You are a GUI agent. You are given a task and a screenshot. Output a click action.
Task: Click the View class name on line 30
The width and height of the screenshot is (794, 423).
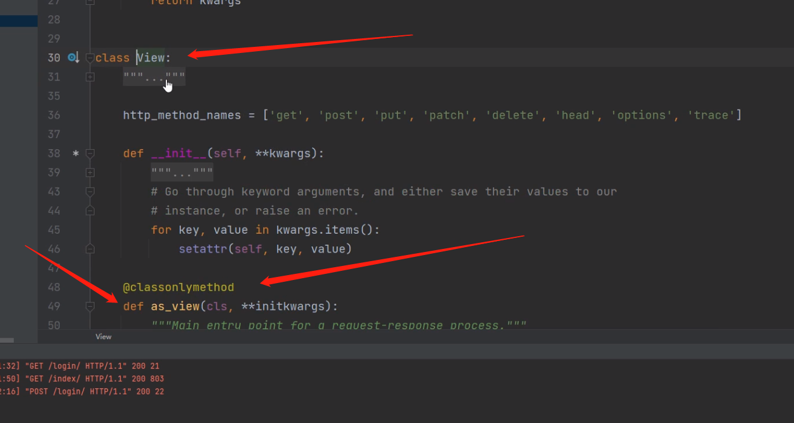click(x=151, y=58)
